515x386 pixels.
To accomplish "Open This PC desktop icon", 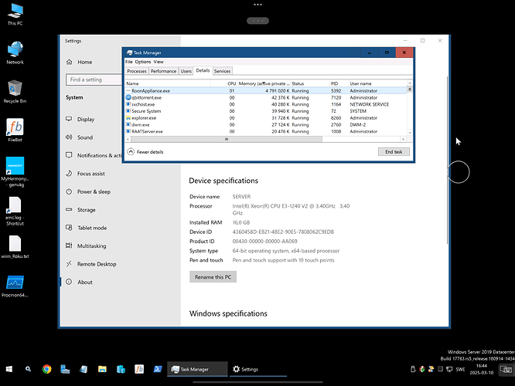I will [x=15, y=15].
